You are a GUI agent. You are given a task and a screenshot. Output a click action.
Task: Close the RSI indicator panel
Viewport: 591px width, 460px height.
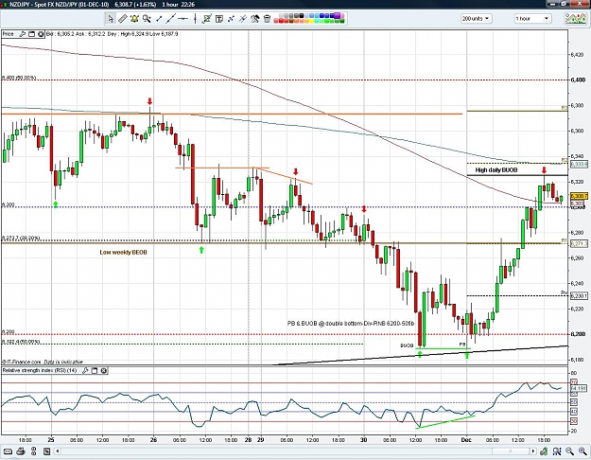point(104,371)
